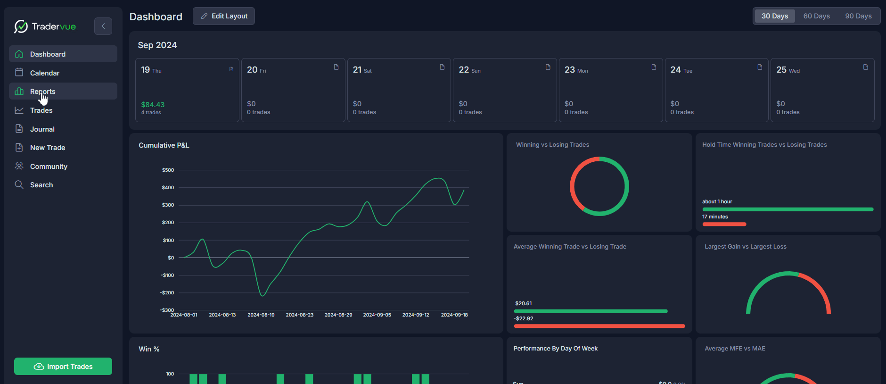Image resolution: width=886 pixels, height=384 pixels.
Task: Click the Sep 2024 month heading
Action: tap(157, 45)
